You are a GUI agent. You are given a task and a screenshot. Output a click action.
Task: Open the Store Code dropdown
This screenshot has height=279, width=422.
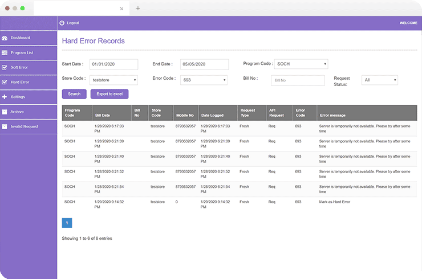click(113, 80)
